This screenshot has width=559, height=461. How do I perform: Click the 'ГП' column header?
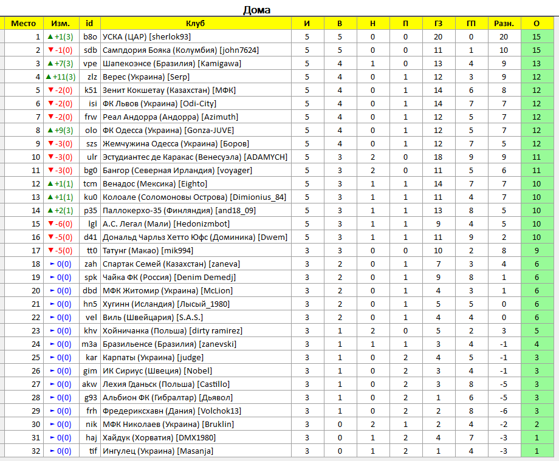[x=472, y=24]
